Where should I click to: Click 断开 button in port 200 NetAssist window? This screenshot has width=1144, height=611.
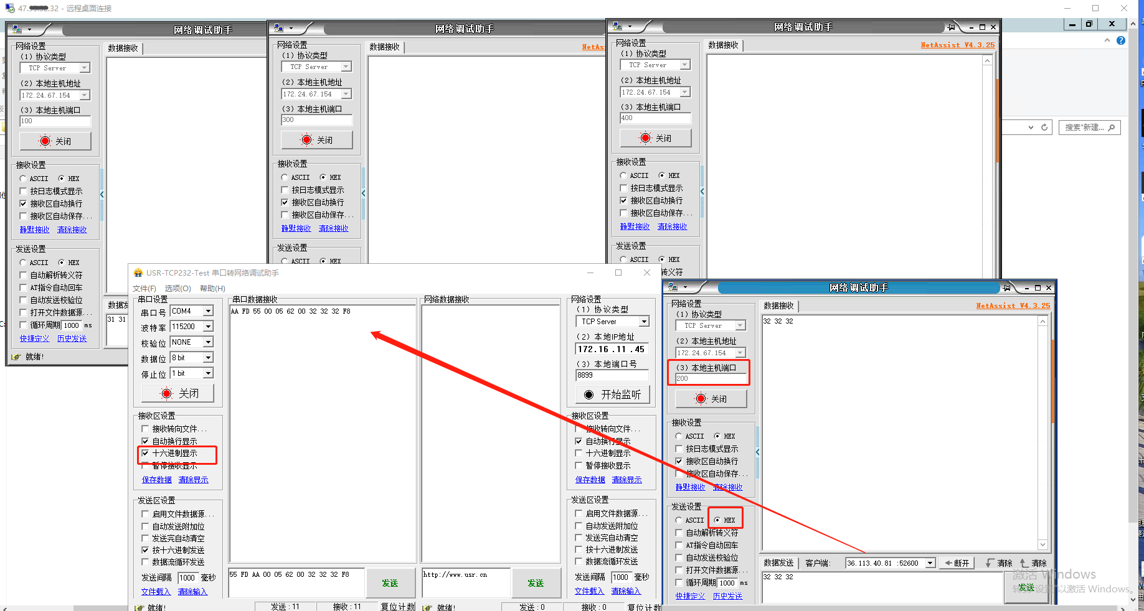click(957, 563)
